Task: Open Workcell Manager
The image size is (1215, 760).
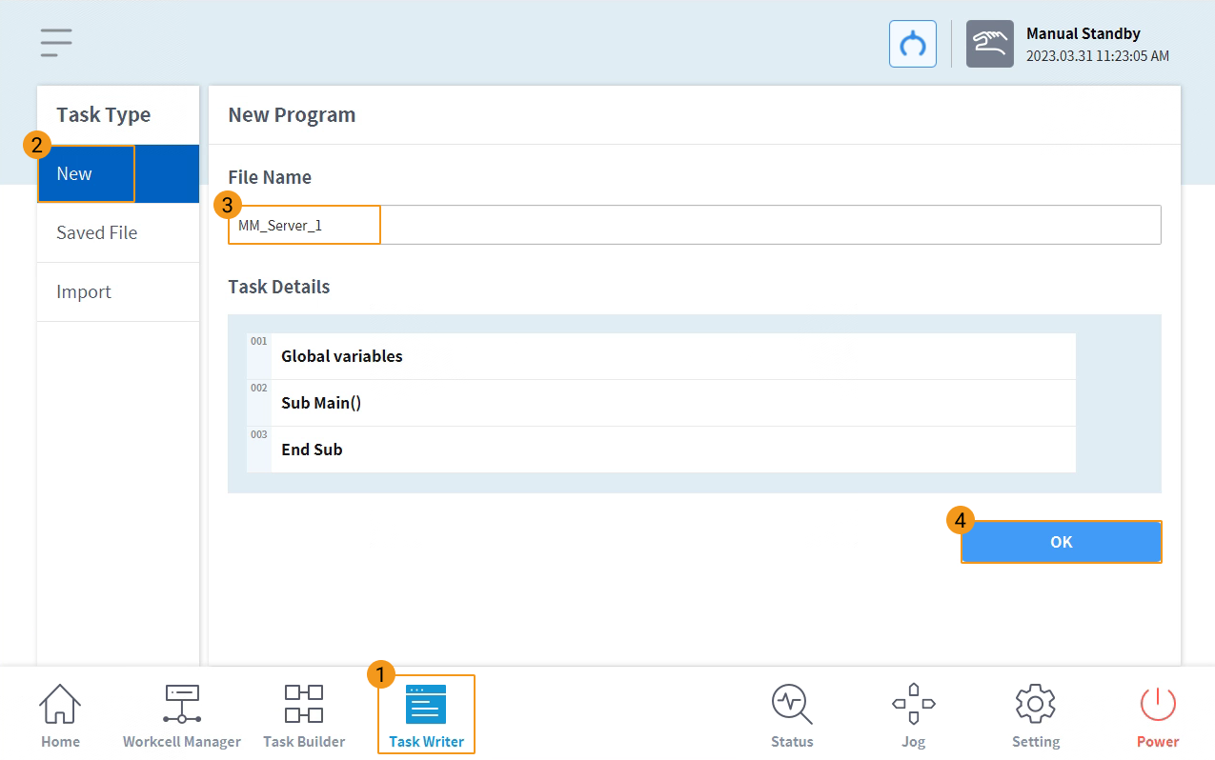Action: tap(181, 715)
